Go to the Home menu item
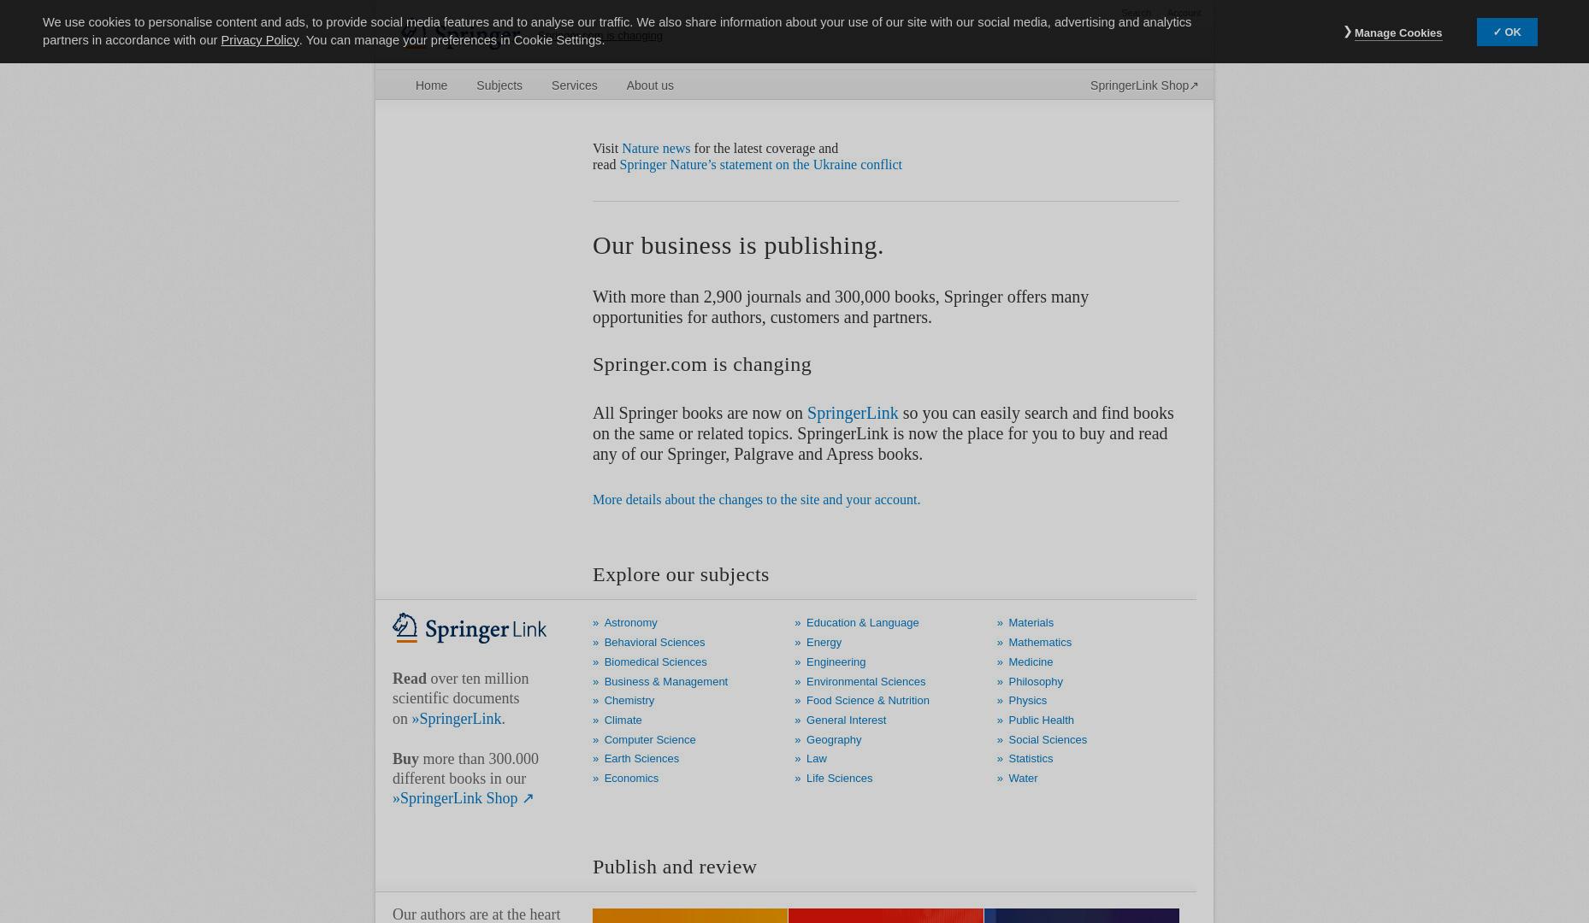 pyautogui.click(x=431, y=85)
